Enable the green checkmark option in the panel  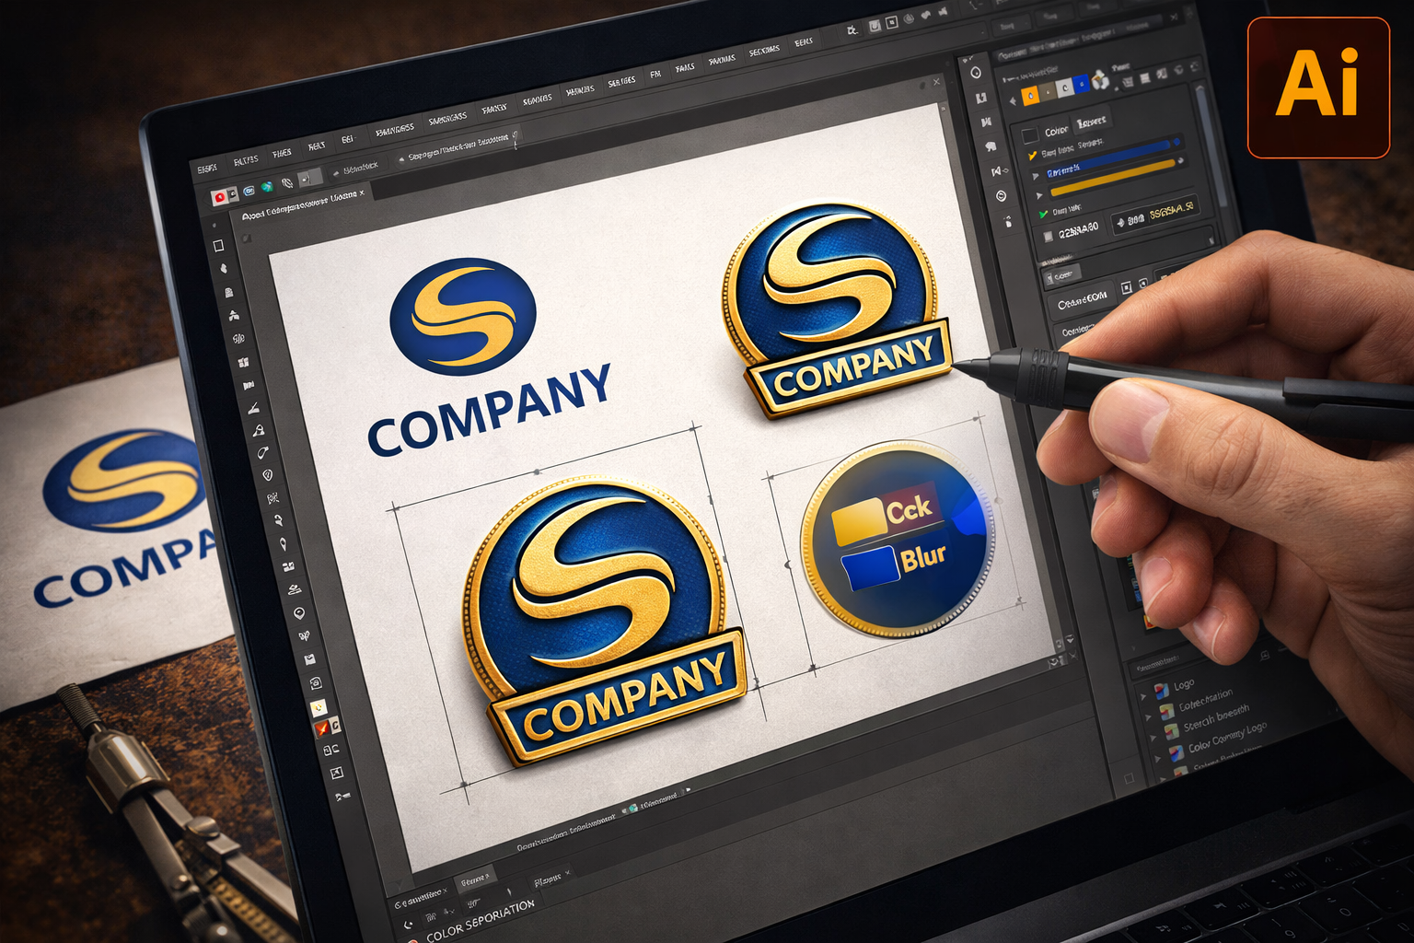pyautogui.click(x=1042, y=214)
